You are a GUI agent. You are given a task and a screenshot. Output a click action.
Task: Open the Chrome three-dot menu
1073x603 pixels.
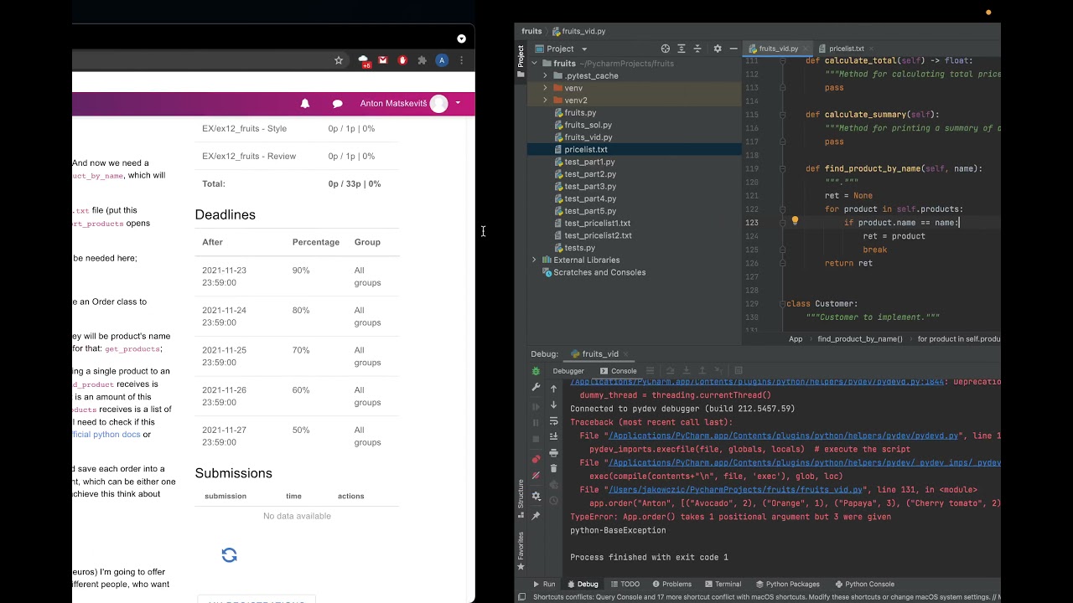point(461,60)
